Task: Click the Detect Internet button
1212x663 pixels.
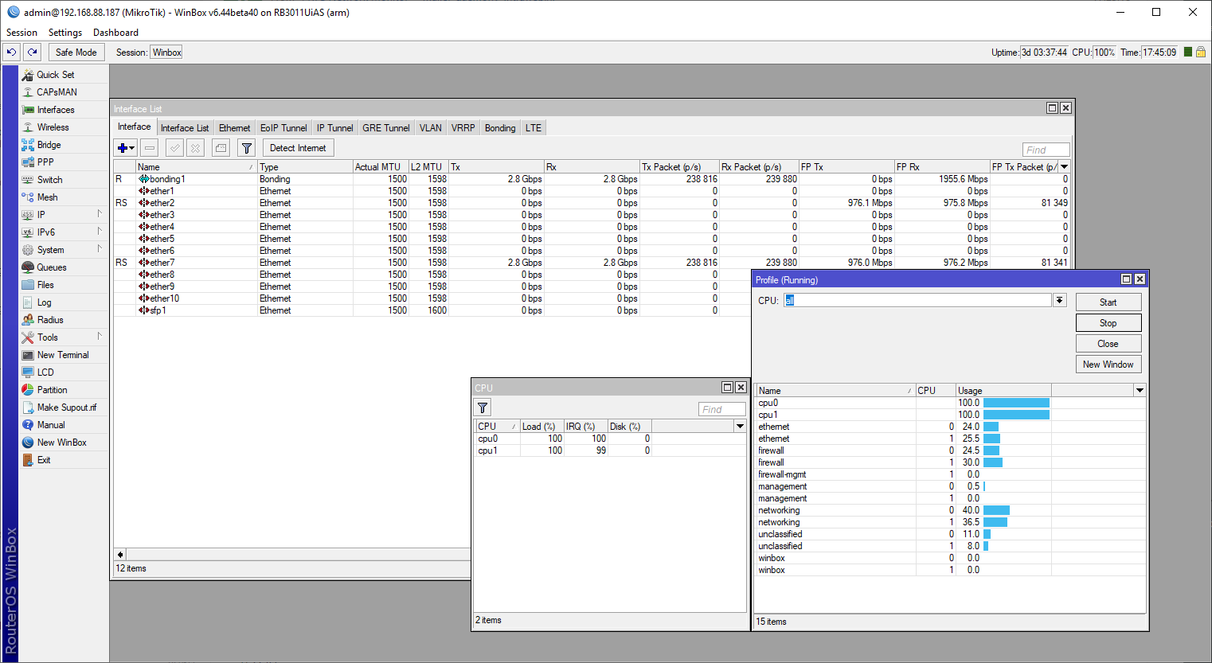Action: 298,148
